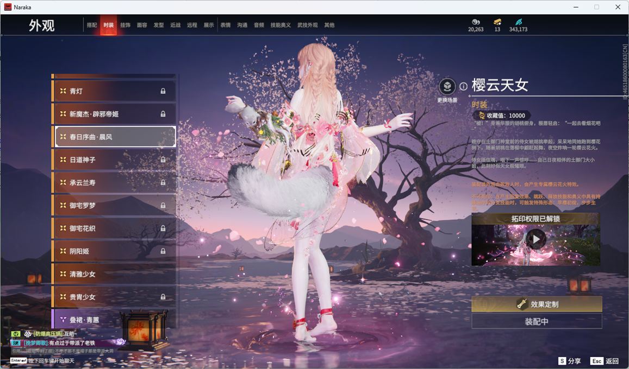This screenshot has height=369, width=629.
Task: Select the 贵胄少女 outfit name
Action: (x=82, y=297)
